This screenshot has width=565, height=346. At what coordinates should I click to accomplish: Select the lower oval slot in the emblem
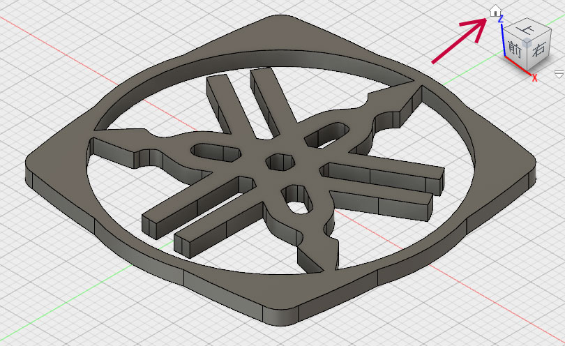click(x=296, y=208)
